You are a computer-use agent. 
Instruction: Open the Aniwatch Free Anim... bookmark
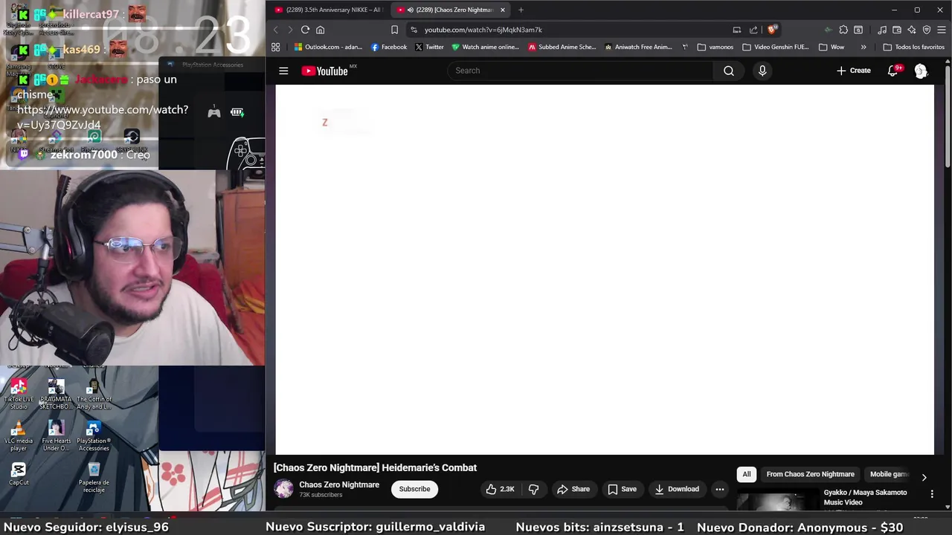tap(638, 47)
